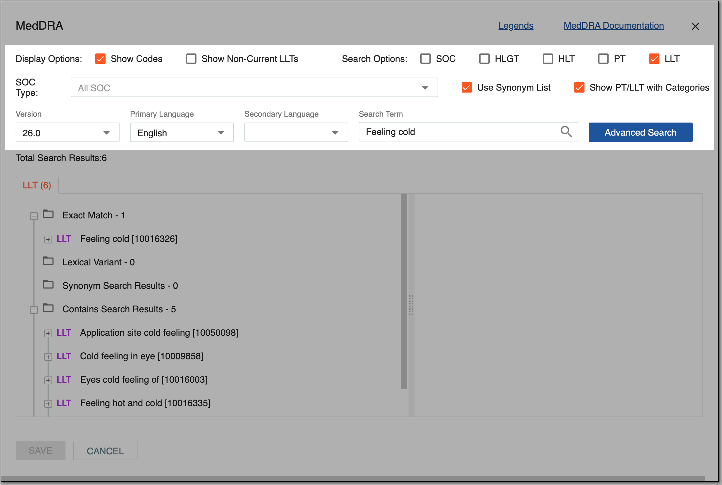Viewport: 722px width, 485px height.
Task: Tick the SOC search option
Action: [x=426, y=59]
